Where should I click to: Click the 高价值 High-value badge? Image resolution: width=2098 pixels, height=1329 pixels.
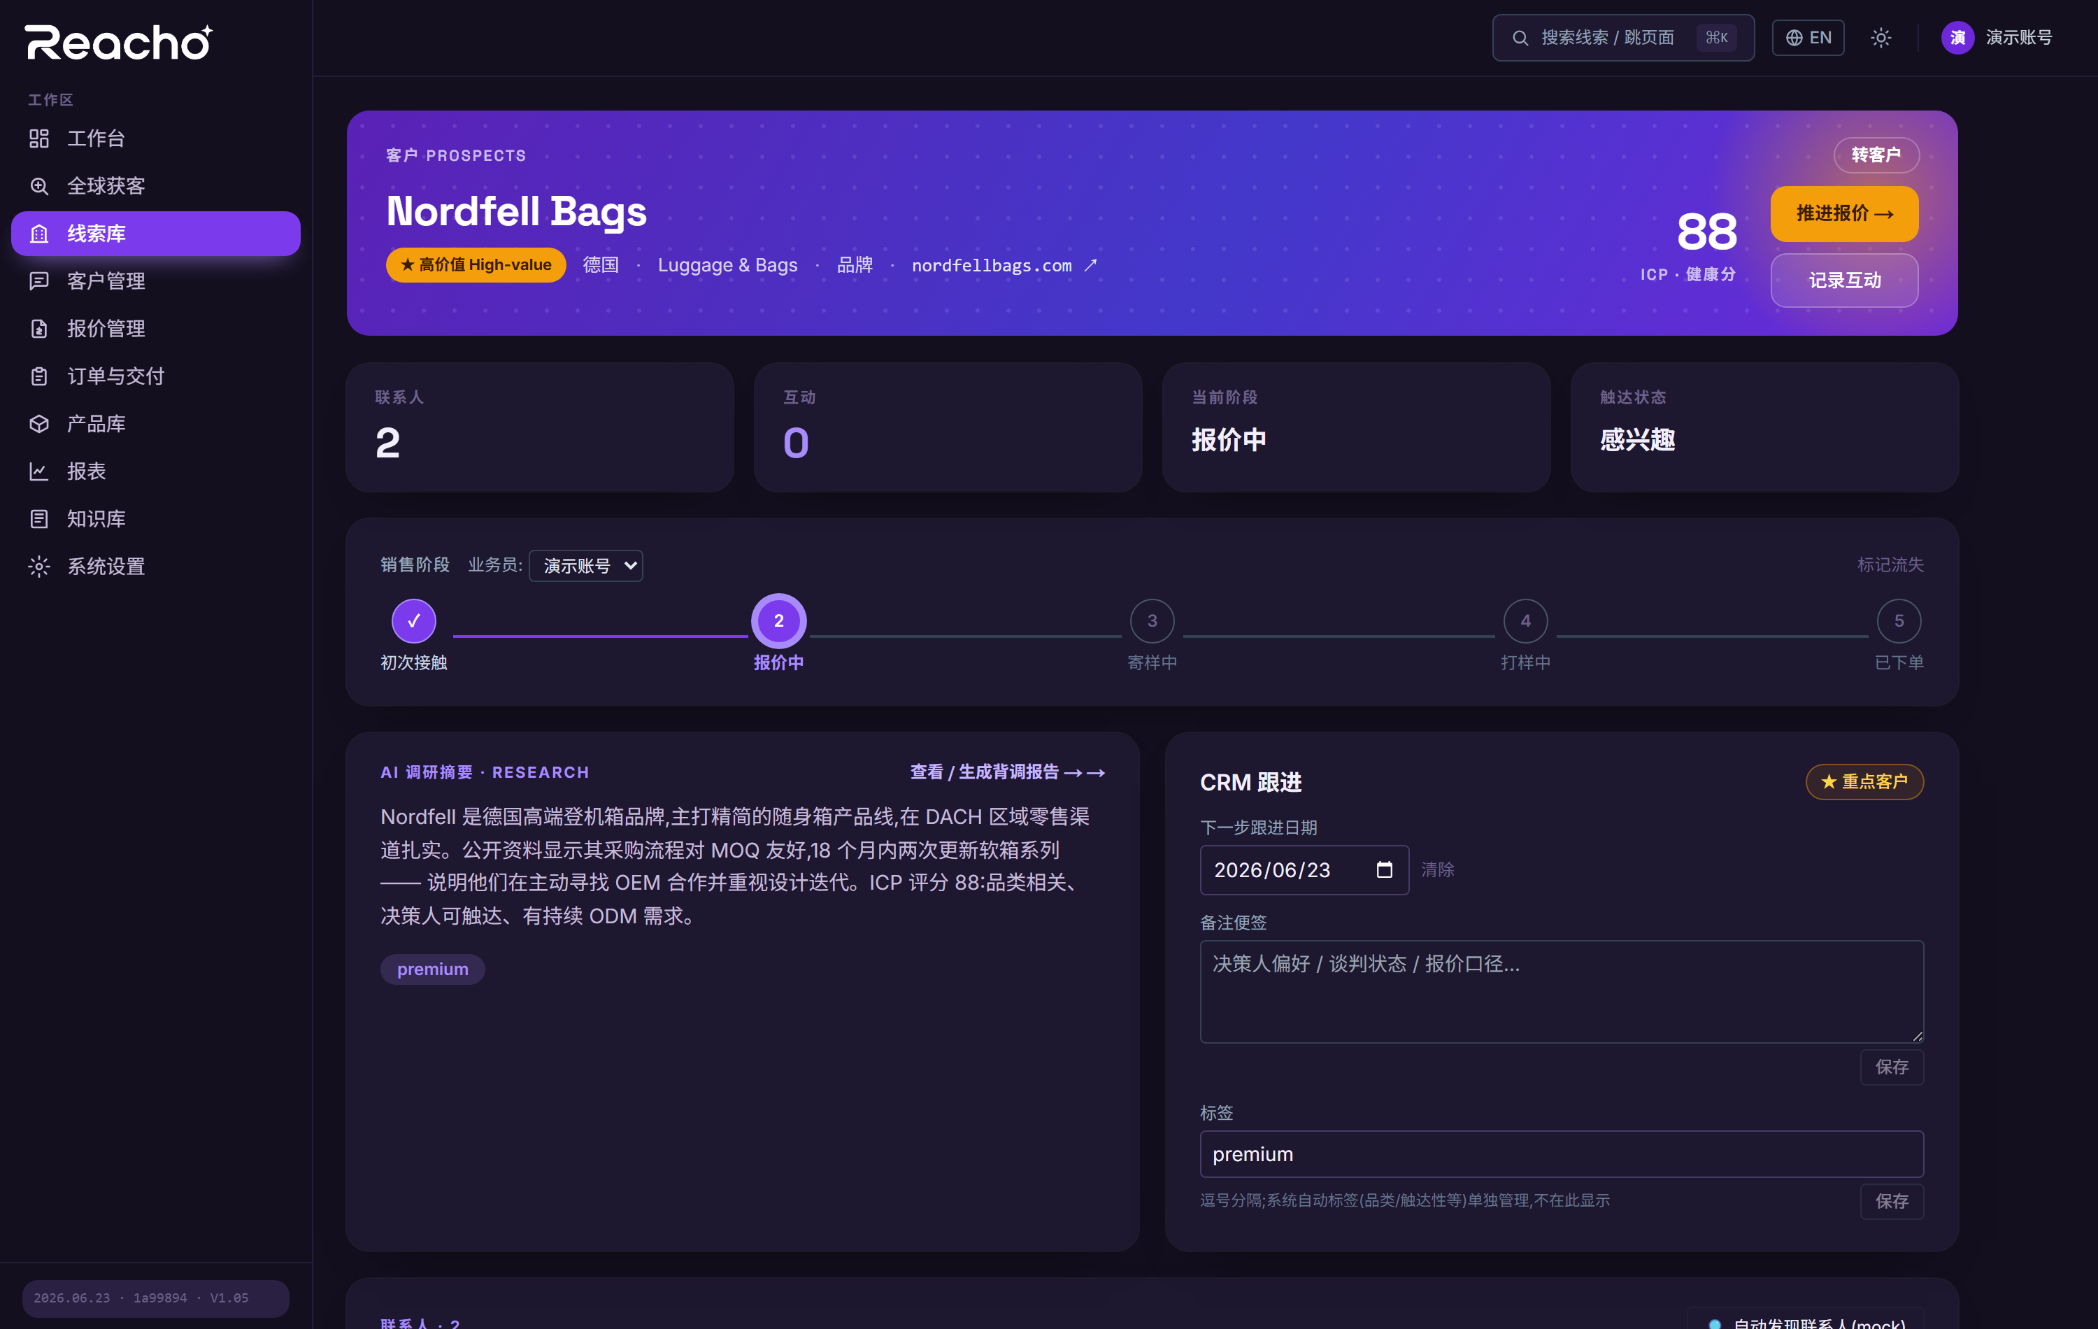(476, 265)
